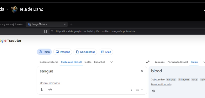Close the Google Tradutor browser tab

pos(65,24)
